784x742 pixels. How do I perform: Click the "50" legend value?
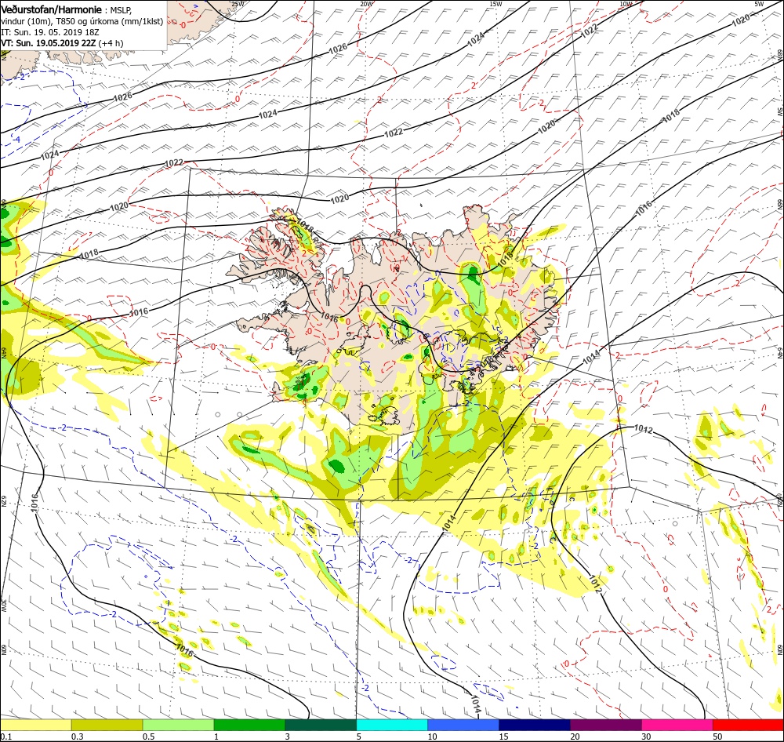click(x=717, y=737)
